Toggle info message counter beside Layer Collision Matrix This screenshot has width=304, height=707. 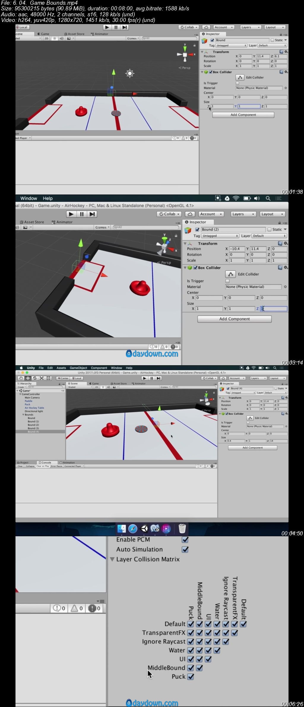59,608
